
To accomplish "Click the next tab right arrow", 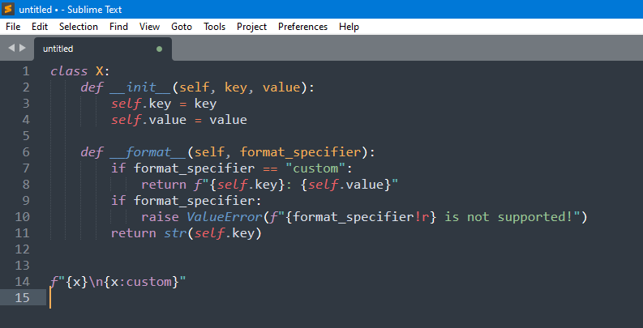I will click(x=22, y=48).
